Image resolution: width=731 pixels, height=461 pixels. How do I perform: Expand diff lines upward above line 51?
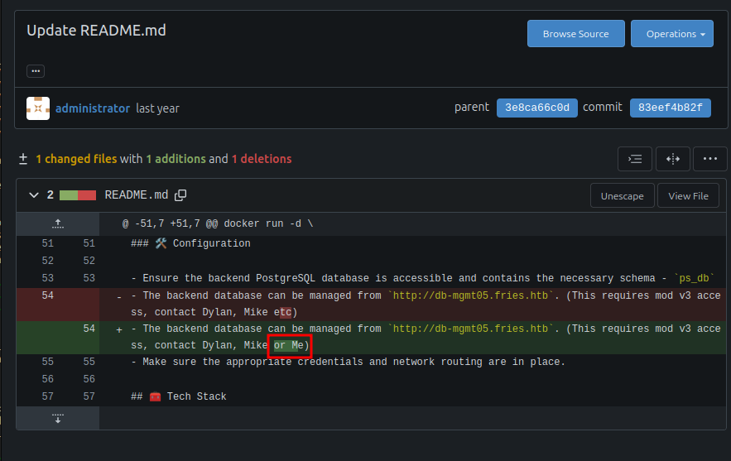[x=58, y=223]
